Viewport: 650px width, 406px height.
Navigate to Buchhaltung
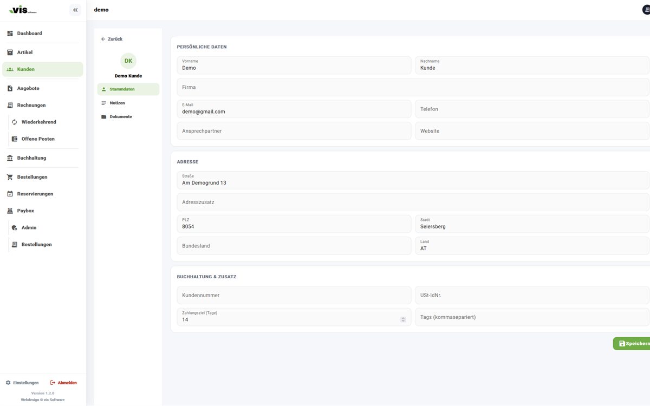43,158
